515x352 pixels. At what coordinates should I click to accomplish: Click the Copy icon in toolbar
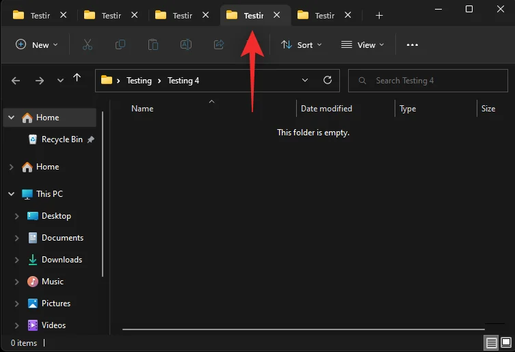click(x=120, y=44)
